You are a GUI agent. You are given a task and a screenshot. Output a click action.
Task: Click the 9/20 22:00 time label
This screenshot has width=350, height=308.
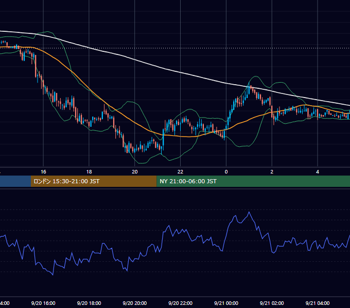[180, 303]
